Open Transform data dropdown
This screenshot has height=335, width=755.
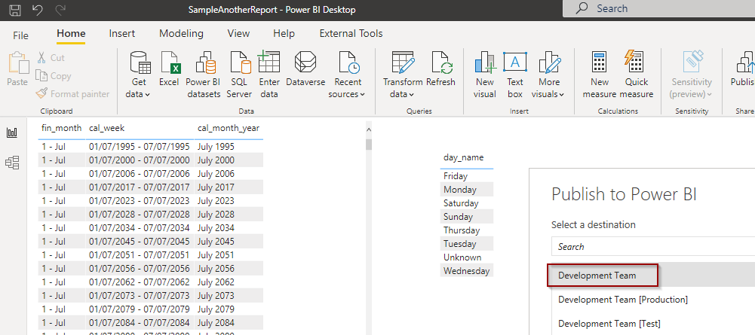click(403, 75)
